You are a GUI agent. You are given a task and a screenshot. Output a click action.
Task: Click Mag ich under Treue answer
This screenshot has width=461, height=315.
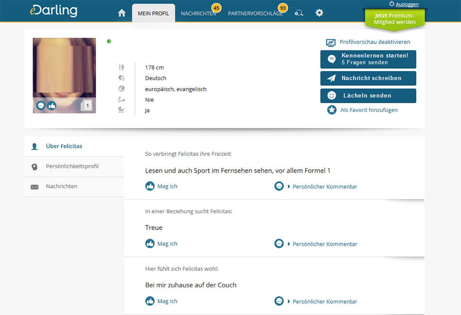pos(162,244)
